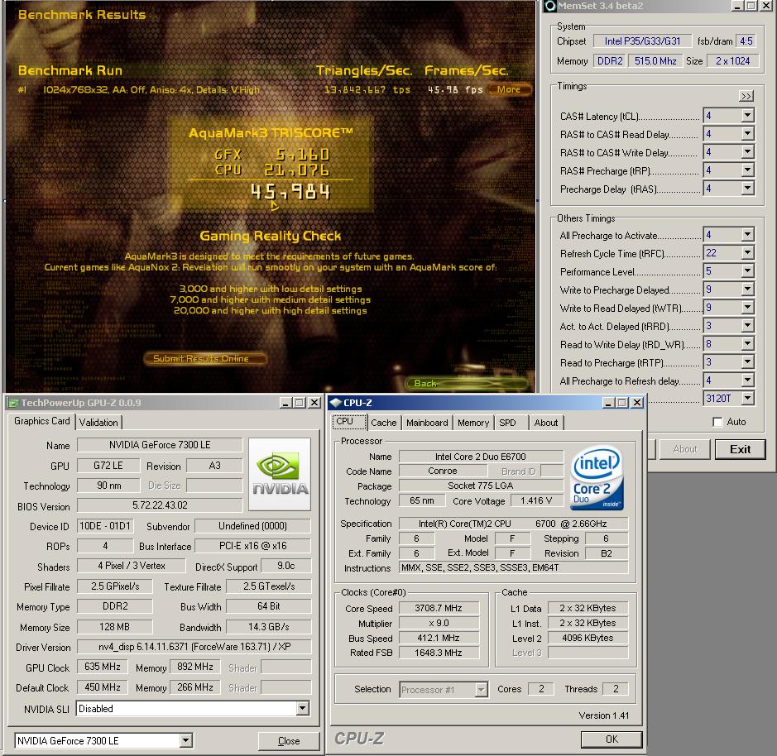Click Close button in GPU-Z
The width and height of the screenshot is (777, 756).
point(289,740)
